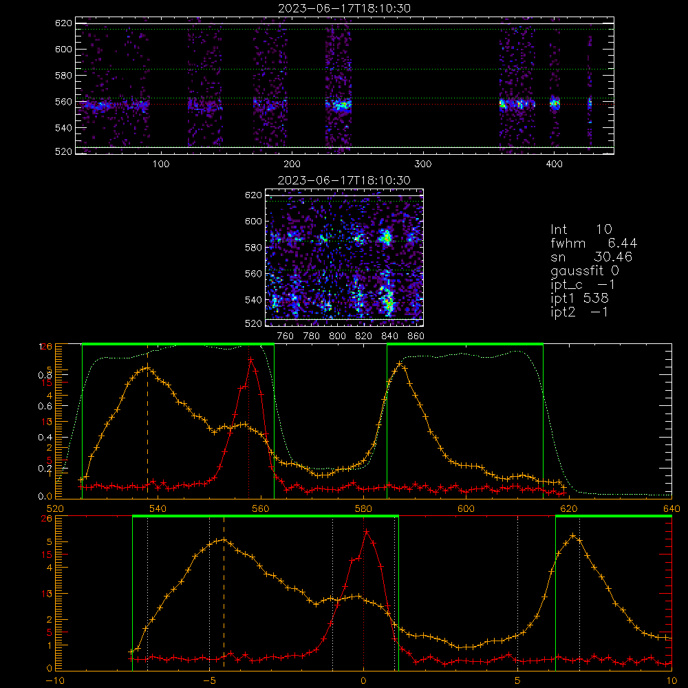
Task: Click the bright emission blob near x=400 in top image
Action: click(555, 104)
